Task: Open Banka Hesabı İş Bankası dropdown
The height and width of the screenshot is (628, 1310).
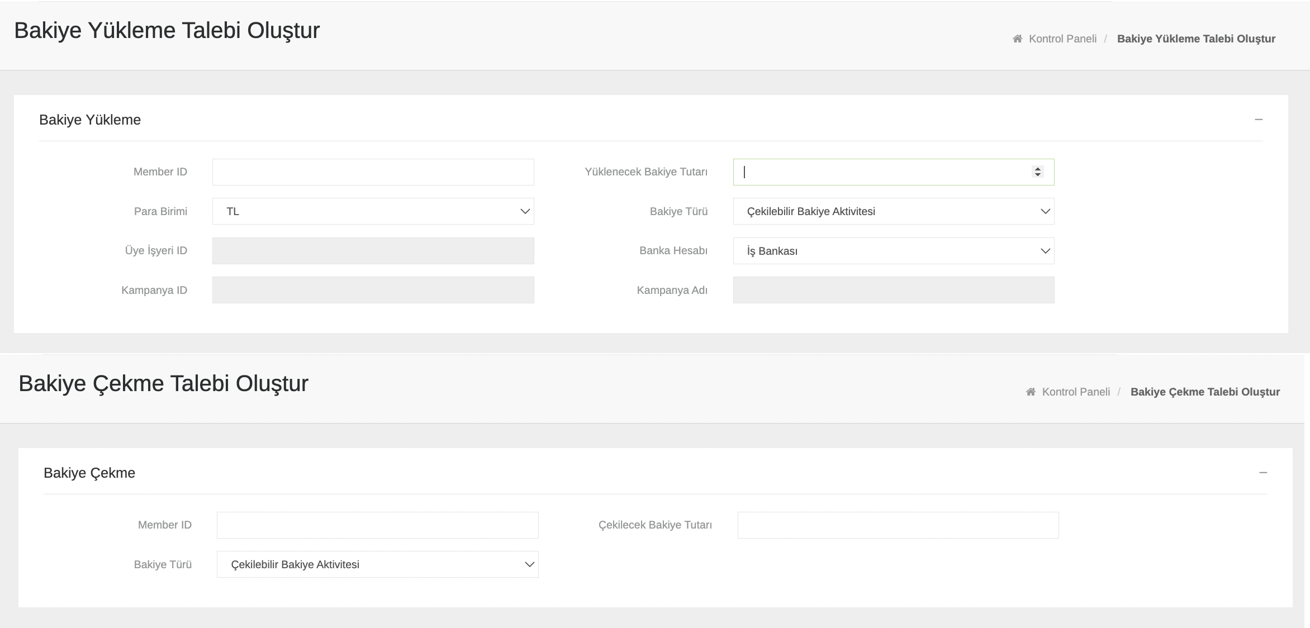Action: pyautogui.click(x=893, y=251)
